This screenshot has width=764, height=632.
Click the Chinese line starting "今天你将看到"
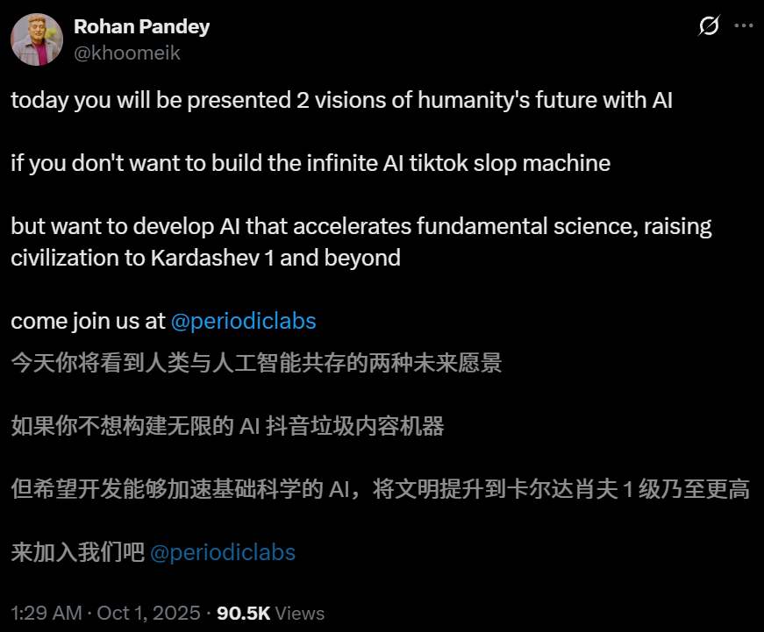coord(256,363)
